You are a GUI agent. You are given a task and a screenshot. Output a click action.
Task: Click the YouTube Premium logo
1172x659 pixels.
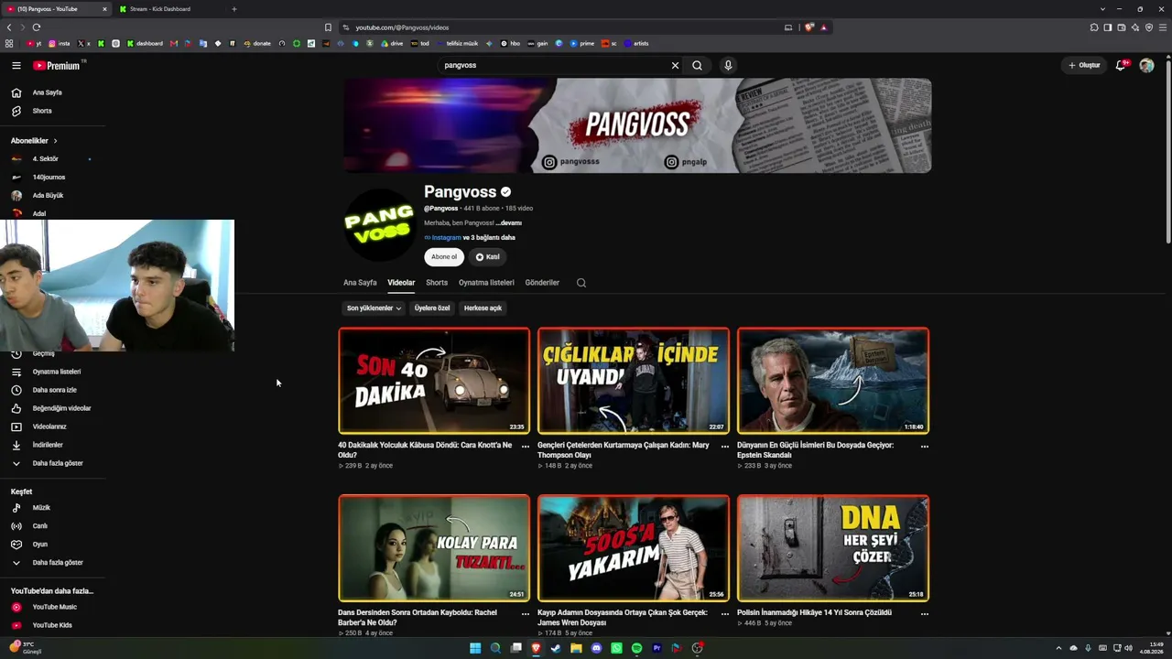point(59,66)
